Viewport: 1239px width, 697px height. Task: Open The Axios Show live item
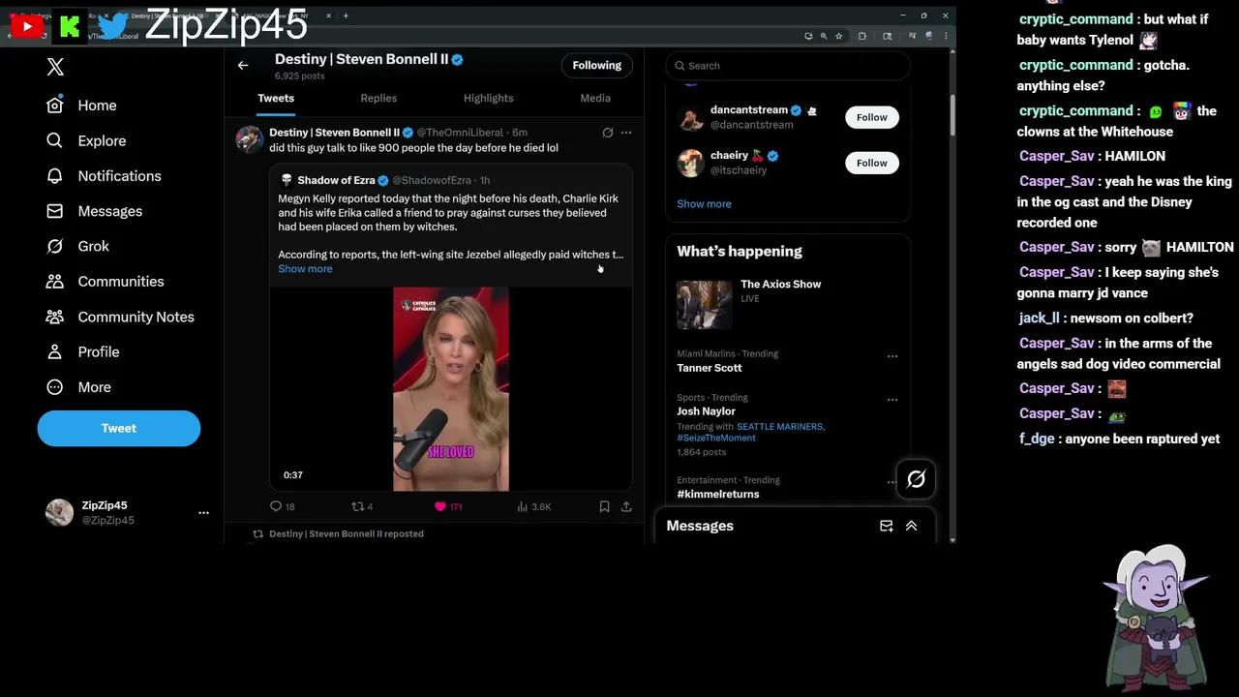(788, 305)
